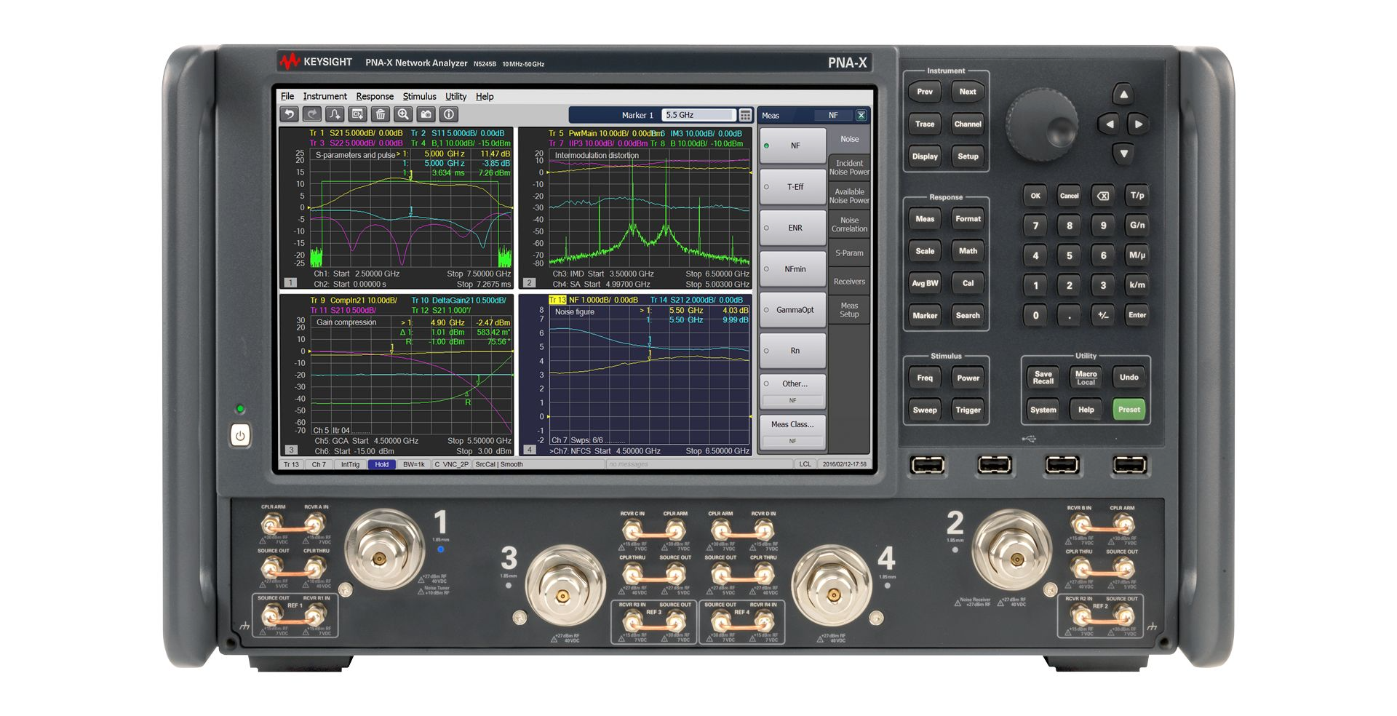Click the add trace toolbar icon
Image resolution: width=1397 pixels, height=716 pixels.
(335, 114)
